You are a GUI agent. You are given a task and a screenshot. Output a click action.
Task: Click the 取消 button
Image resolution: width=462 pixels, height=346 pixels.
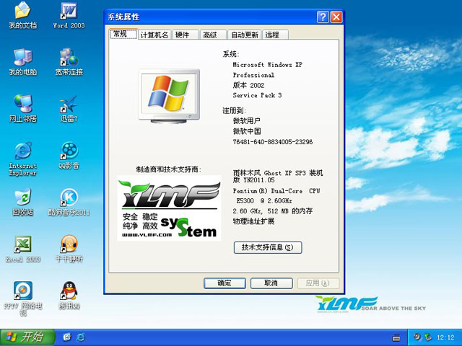[x=271, y=283]
